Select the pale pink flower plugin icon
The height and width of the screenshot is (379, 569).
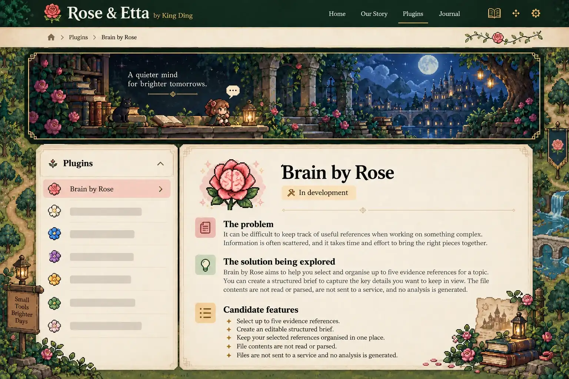click(54, 326)
